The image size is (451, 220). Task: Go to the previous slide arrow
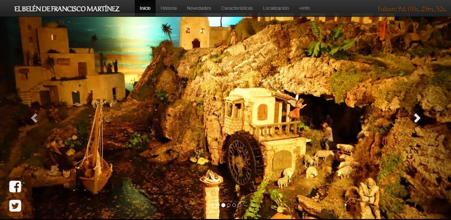click(x=34, y=118)
